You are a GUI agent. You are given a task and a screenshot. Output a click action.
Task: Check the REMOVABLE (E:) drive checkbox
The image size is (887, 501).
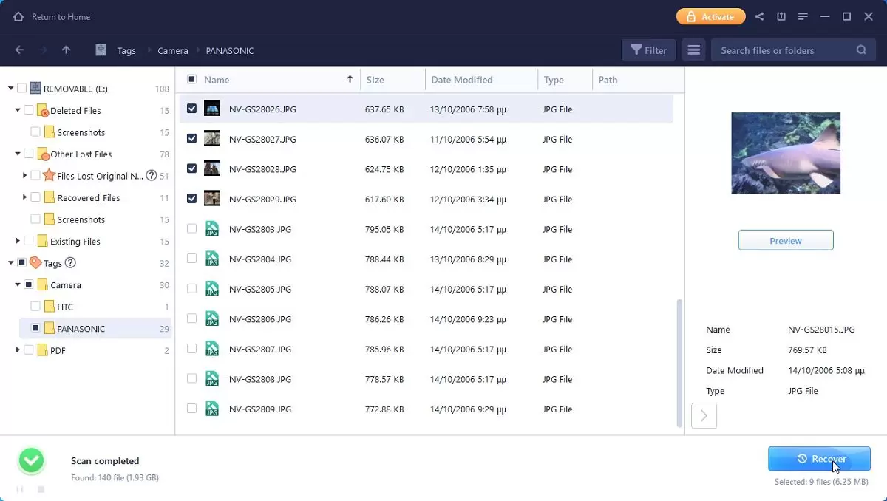20,88
